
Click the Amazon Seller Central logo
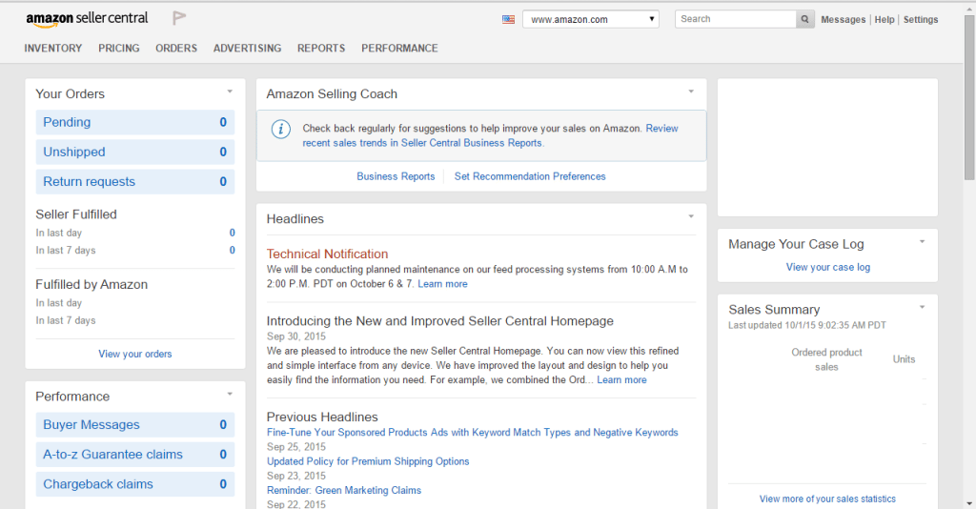[87, 19]
